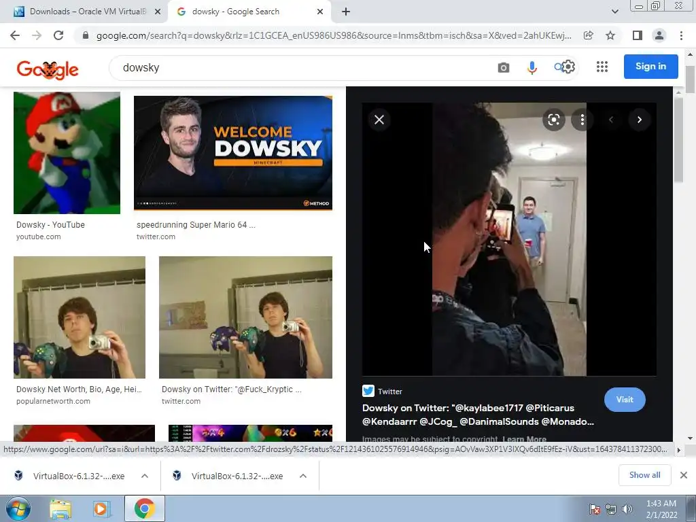Click the padlock site info icon
696x522 pixels.
click(x=86, y=35)
